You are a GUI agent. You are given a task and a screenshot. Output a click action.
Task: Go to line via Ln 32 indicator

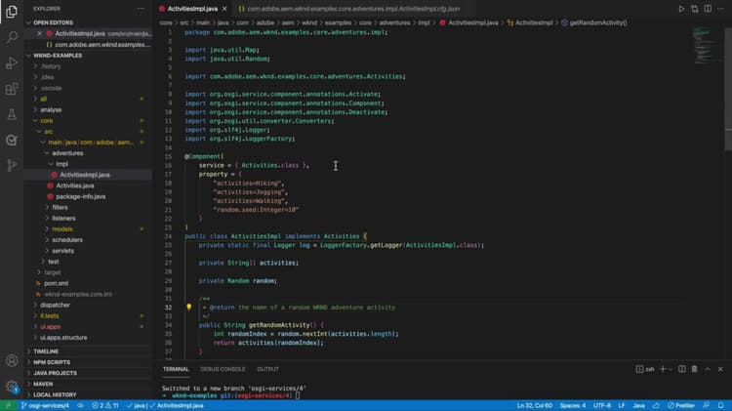click(x=535, y=405)
